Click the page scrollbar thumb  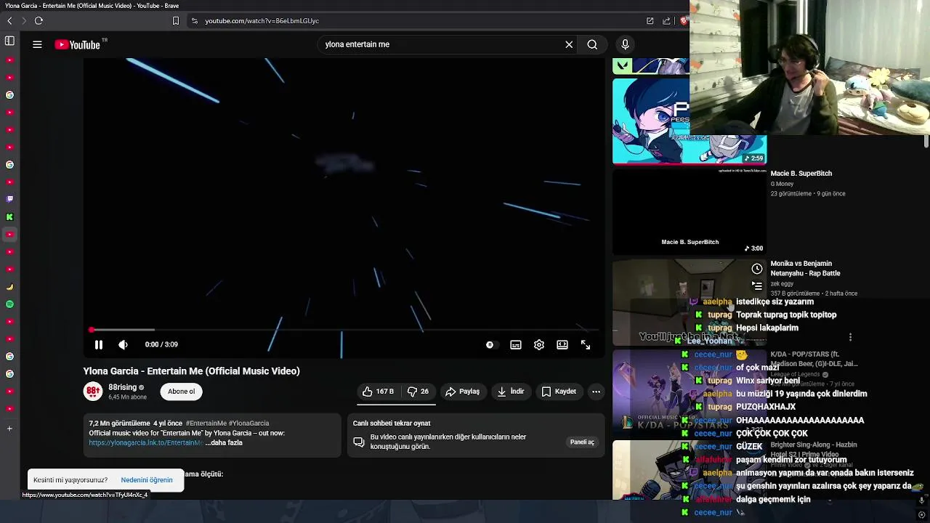(x=926, y=141)
